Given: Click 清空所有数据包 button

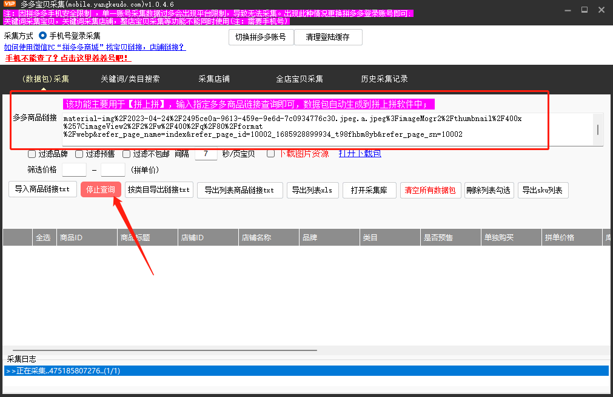Looking at the screenshot, I should (430, 190).
